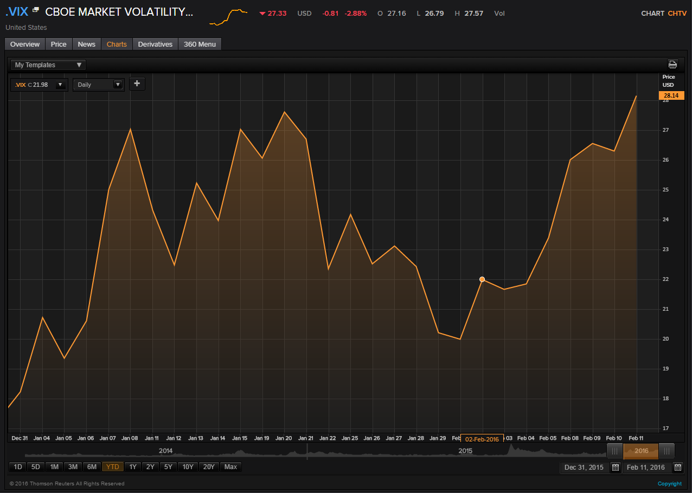Screen dimensions: 692x493
Task: Click the 2016 highlighted range in the navigator
Action: point(641,451)
